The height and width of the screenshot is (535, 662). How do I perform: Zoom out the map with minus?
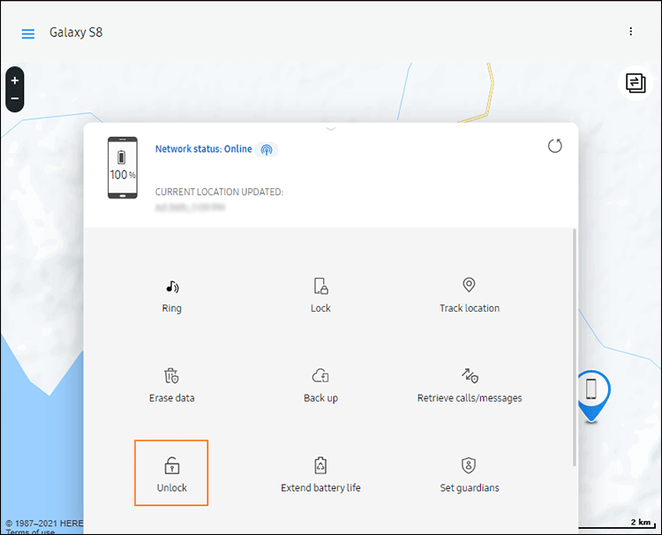click(x=15, y=99)
